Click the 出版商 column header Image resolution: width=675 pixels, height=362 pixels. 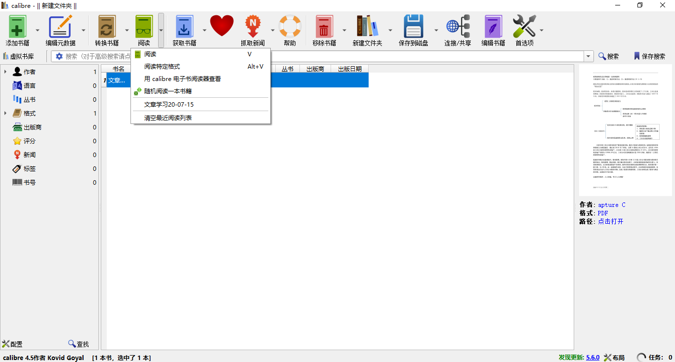click(x=315, y=69)
